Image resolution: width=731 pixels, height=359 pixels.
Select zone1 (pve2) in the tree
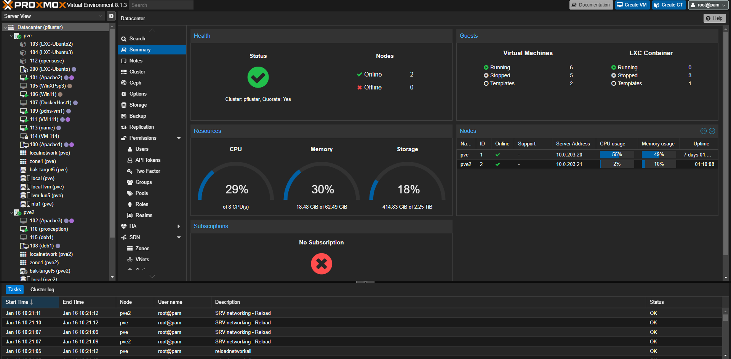click(56, 263)
